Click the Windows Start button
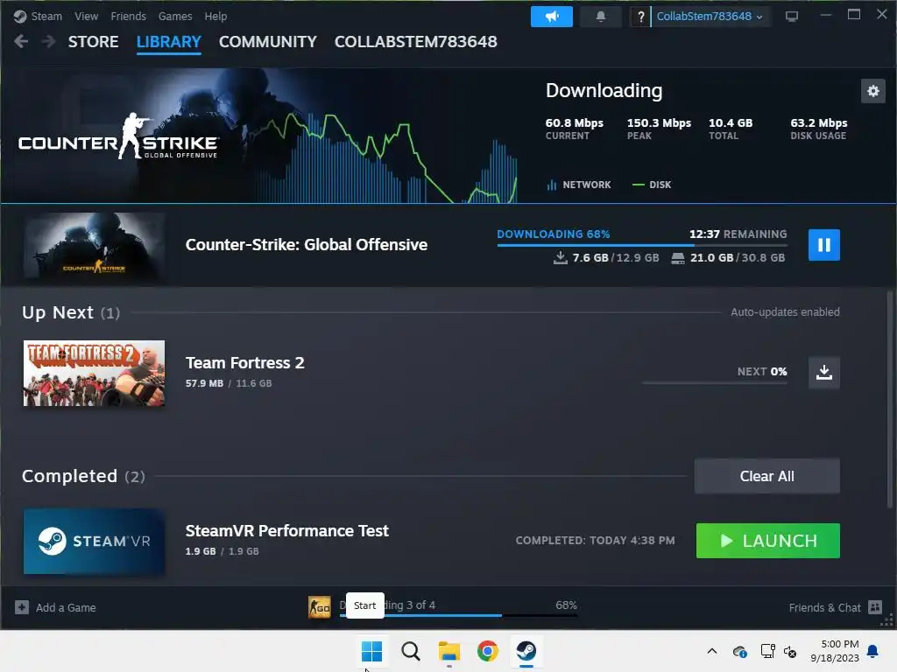This screenshot has width=897, height=672. tap(371, 651)
